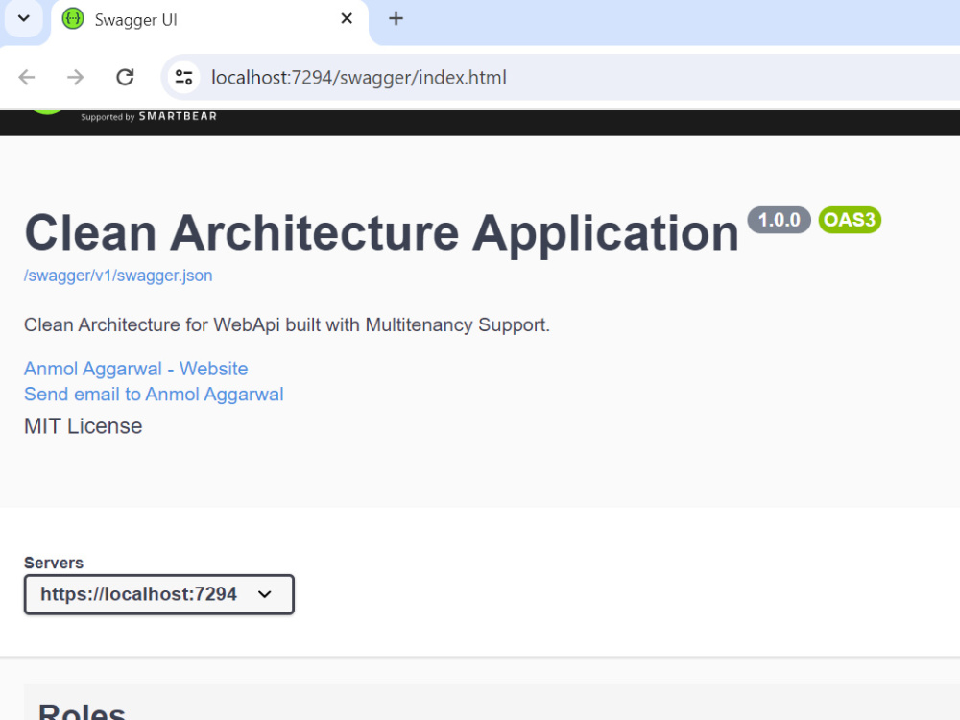Click the Supported by SMARTBEAR logo text
The width and height of the screenshot is (960, 720).
149,116
